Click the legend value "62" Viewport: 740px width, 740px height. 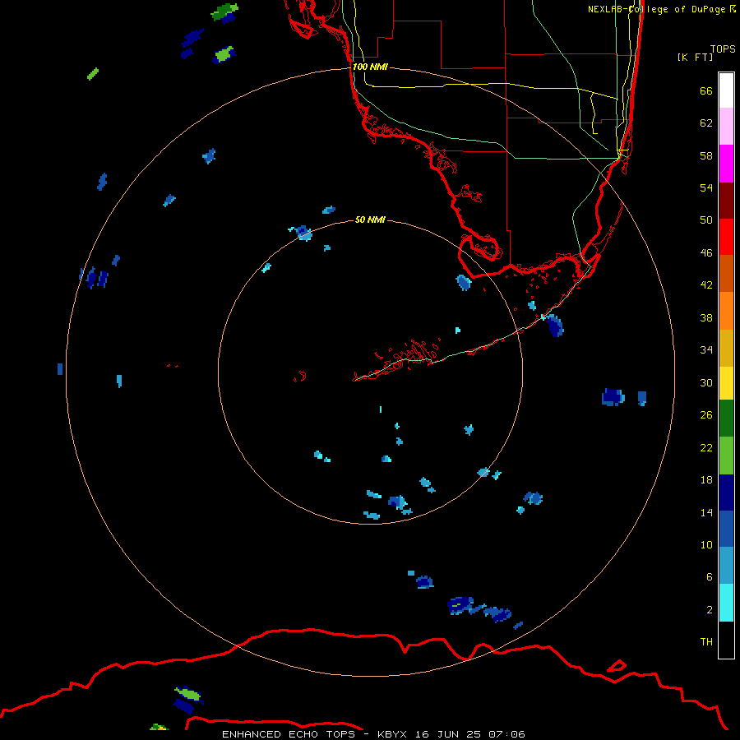pyautogui.click(x=706, y=123)
